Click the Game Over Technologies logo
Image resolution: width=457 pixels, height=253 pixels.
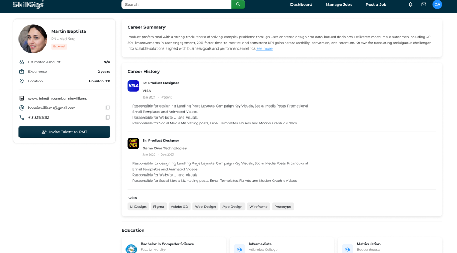(133, 143)
